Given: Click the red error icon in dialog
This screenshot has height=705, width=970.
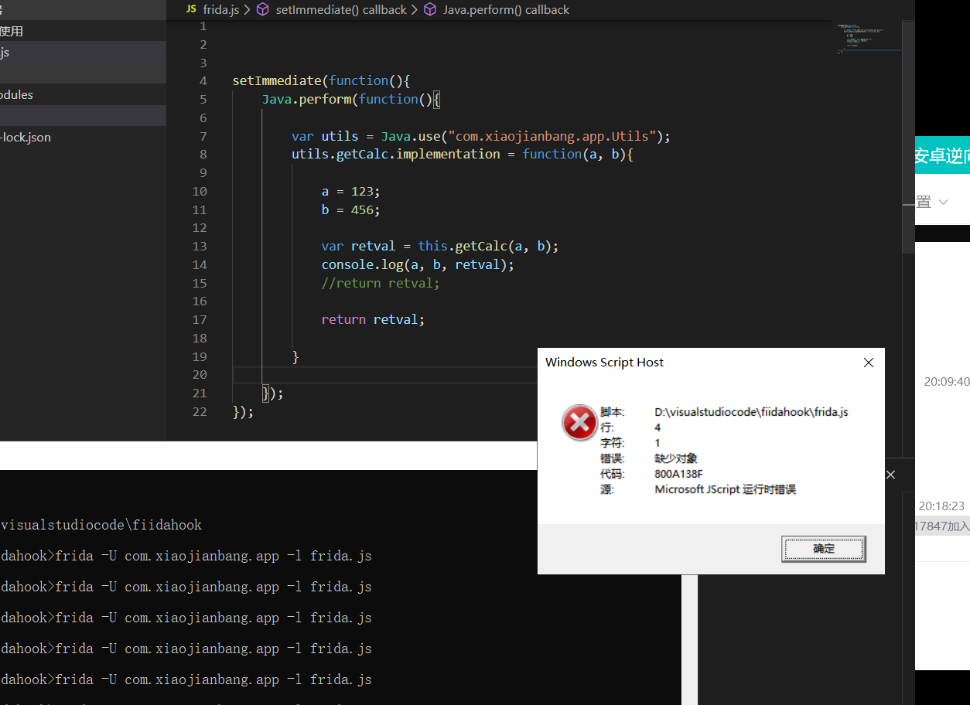Looking at the screenshot, I should pos(579,423).
